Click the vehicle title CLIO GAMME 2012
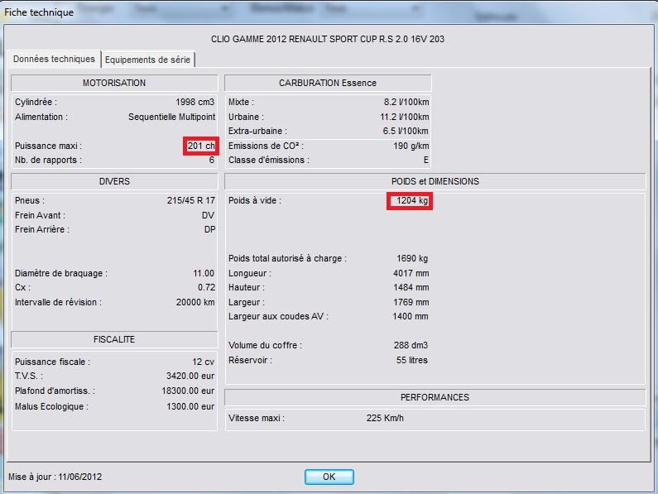This screenshot has width=658, height=494. point(328,39)
